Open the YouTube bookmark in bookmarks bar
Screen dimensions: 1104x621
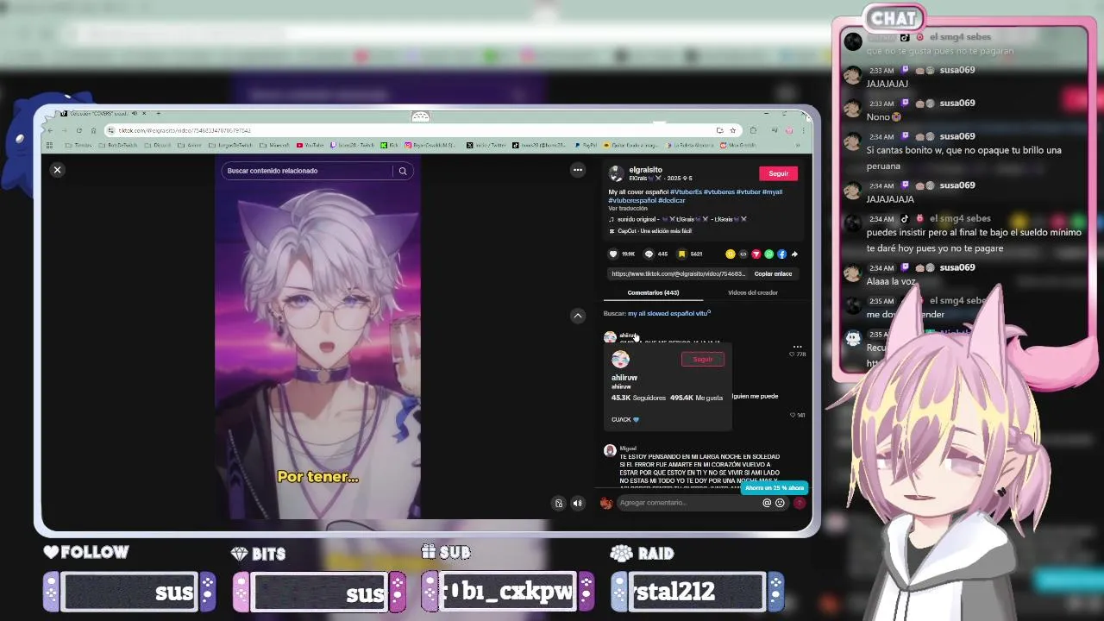click(x=310, y=145)
